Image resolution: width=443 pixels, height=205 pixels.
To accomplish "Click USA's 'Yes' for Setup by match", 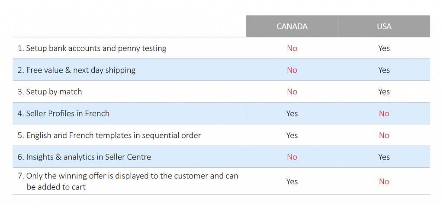I will [x=384, y=92].
